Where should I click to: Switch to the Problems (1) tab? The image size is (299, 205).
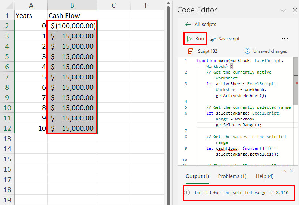pos(232,176)
